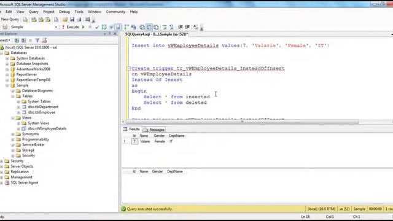Toggle Include Actual Execution Plan

click(126, 27)
